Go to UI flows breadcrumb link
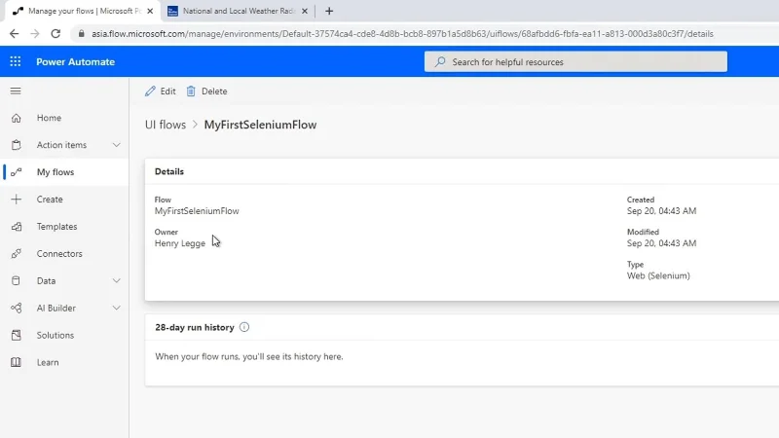This screenshot has width=779, height=438. click(166, 125)
